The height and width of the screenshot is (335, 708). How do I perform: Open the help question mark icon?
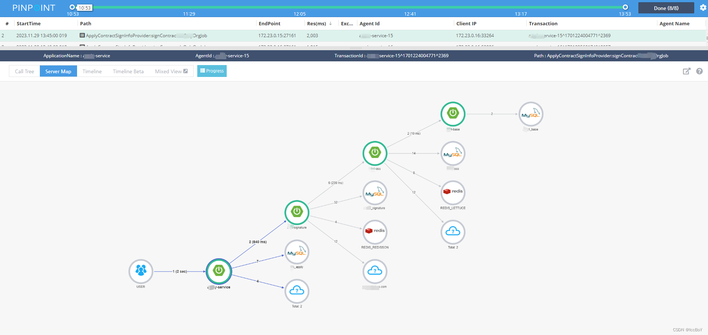click(699, 71)
